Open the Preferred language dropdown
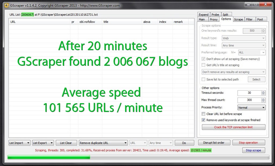 pyautogui.click(x=252, y=52)
